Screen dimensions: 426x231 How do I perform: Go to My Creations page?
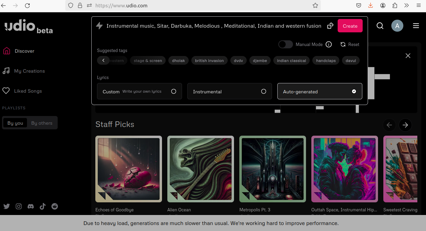[29, 71]
